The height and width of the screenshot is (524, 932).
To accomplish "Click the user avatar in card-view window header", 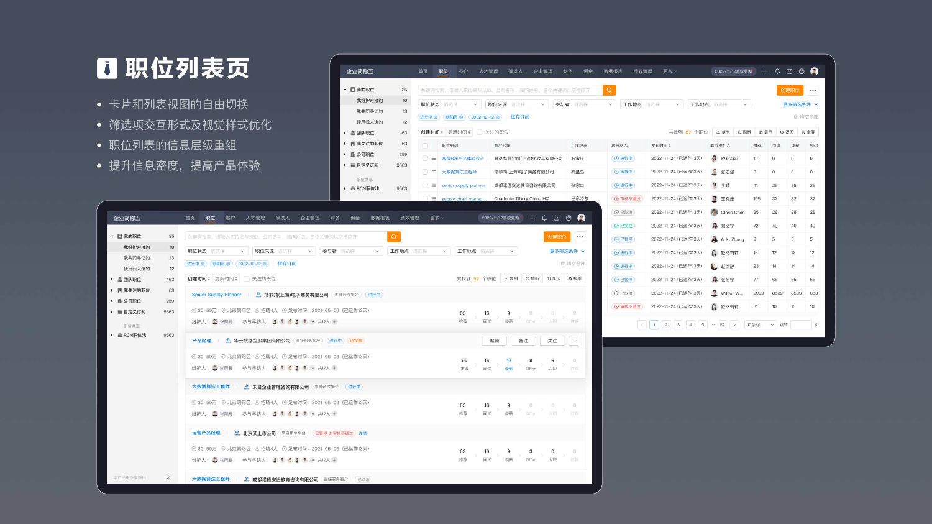I will (582, 218).
